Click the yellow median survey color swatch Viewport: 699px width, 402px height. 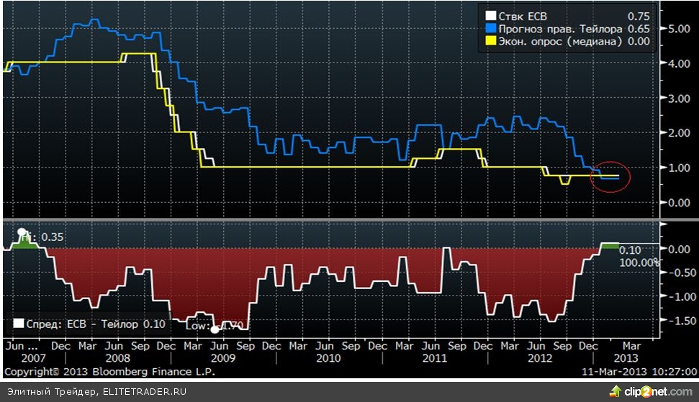491,42
